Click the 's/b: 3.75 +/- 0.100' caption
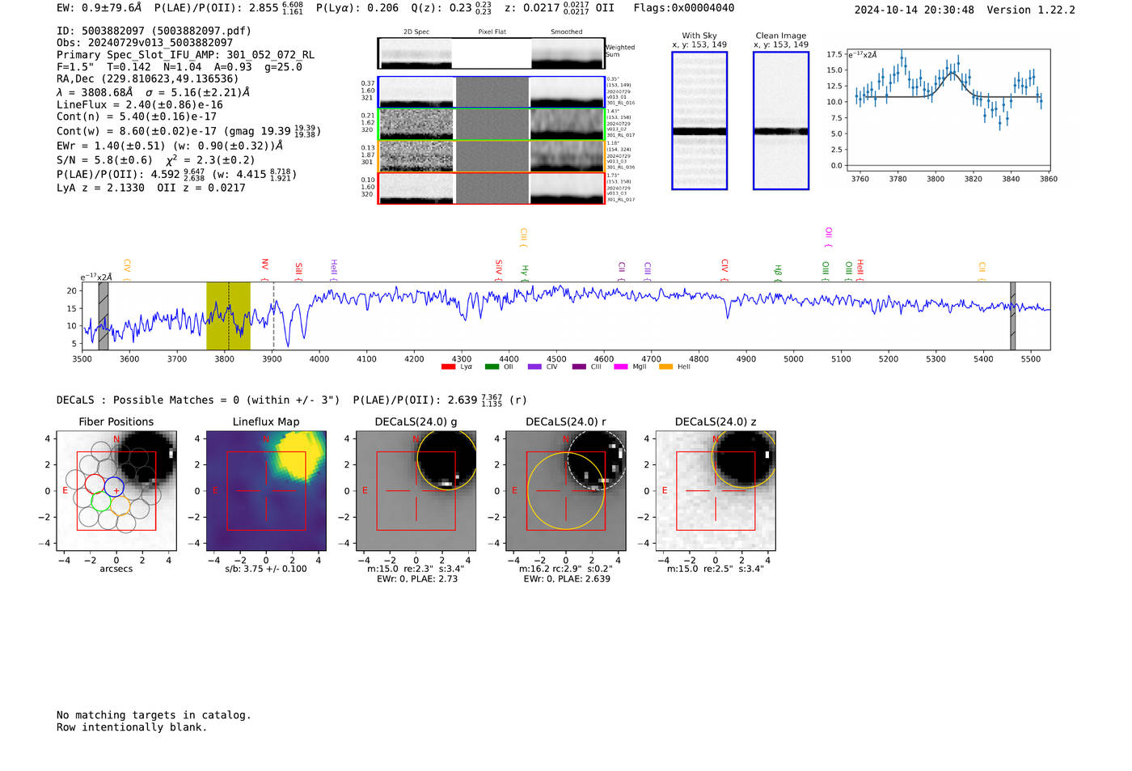The width and height of the screenshot is (1132, 771). tap(266, 569)
